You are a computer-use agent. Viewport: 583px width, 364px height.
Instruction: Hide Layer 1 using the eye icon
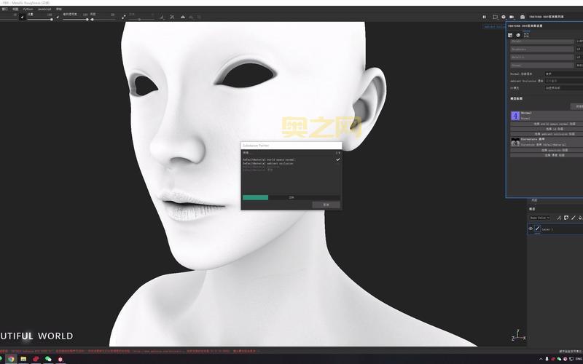tap(531, 229)
